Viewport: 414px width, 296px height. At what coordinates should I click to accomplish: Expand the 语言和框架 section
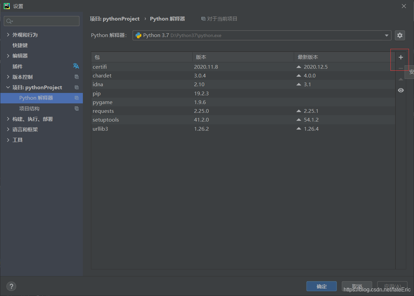[8, 129]
